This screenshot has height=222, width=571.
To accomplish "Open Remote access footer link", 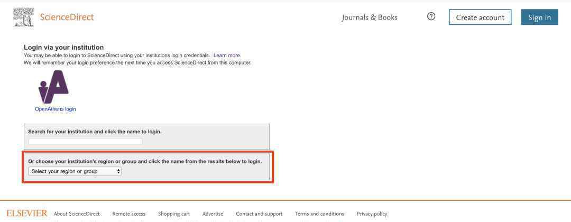I will (x=129, y=214).
